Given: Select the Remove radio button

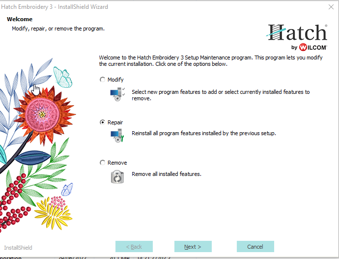Looking at the screenshot, I should pyautogui.click(x=102, y=163).
